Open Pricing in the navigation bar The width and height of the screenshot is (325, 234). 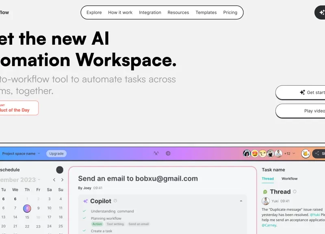230,13
